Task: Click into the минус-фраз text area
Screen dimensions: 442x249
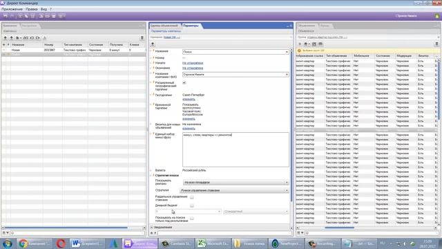Action: (236, 149)
